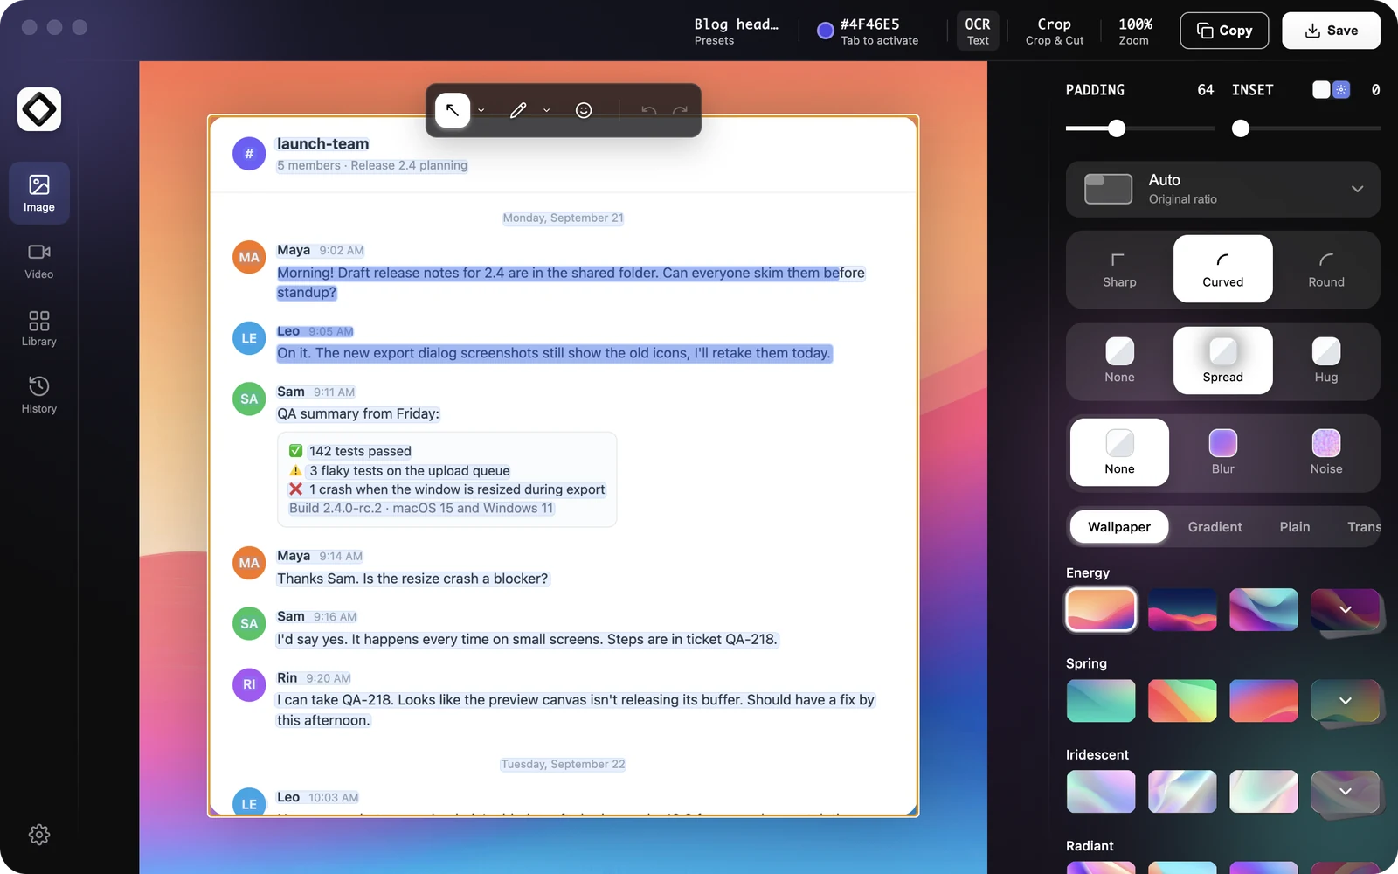Screen dimensions: 1398x874
Task: Select the pen drawing tool
Action: (518, 110)
